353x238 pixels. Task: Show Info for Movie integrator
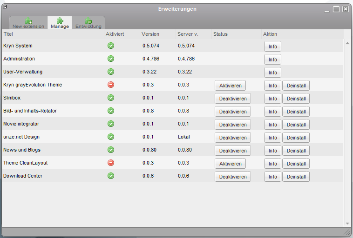coord(272,125)
